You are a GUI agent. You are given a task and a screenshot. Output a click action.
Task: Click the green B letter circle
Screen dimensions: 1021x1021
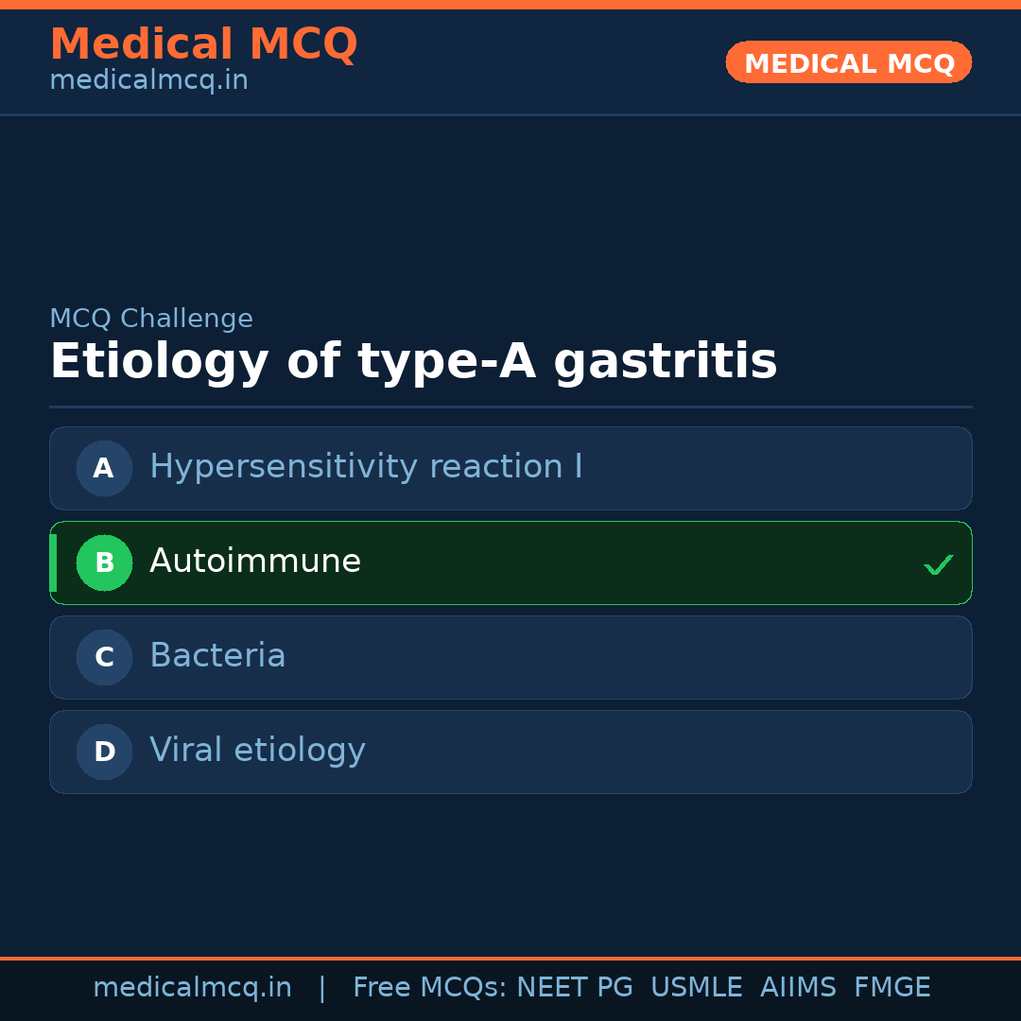(x=104, y=562)
